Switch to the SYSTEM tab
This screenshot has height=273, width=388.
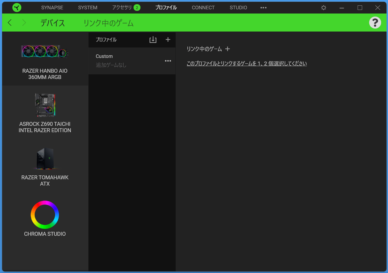coord(88,8)
